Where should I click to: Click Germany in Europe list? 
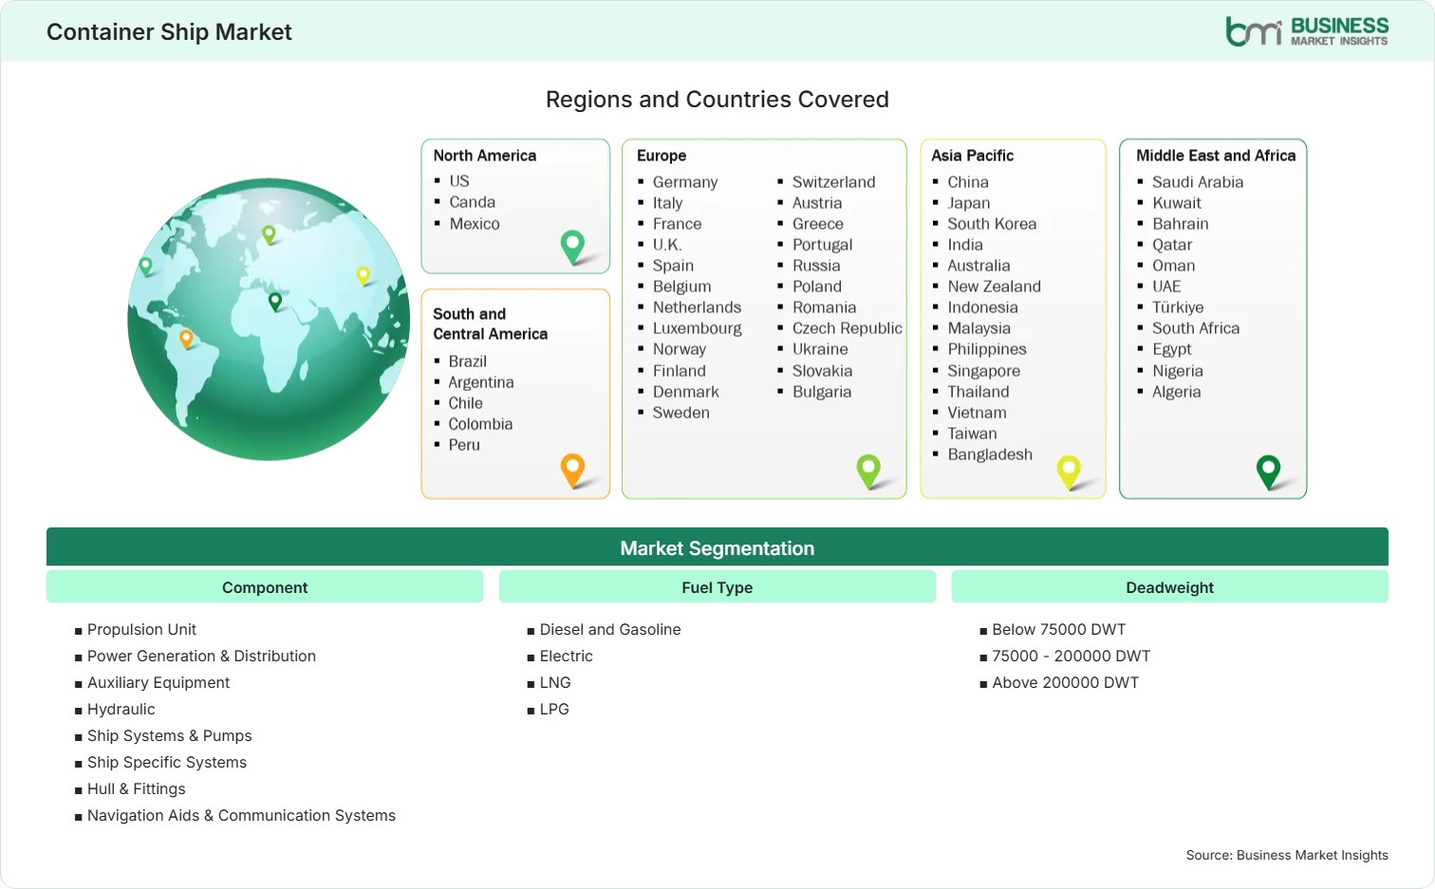click(x=685, y=182)
